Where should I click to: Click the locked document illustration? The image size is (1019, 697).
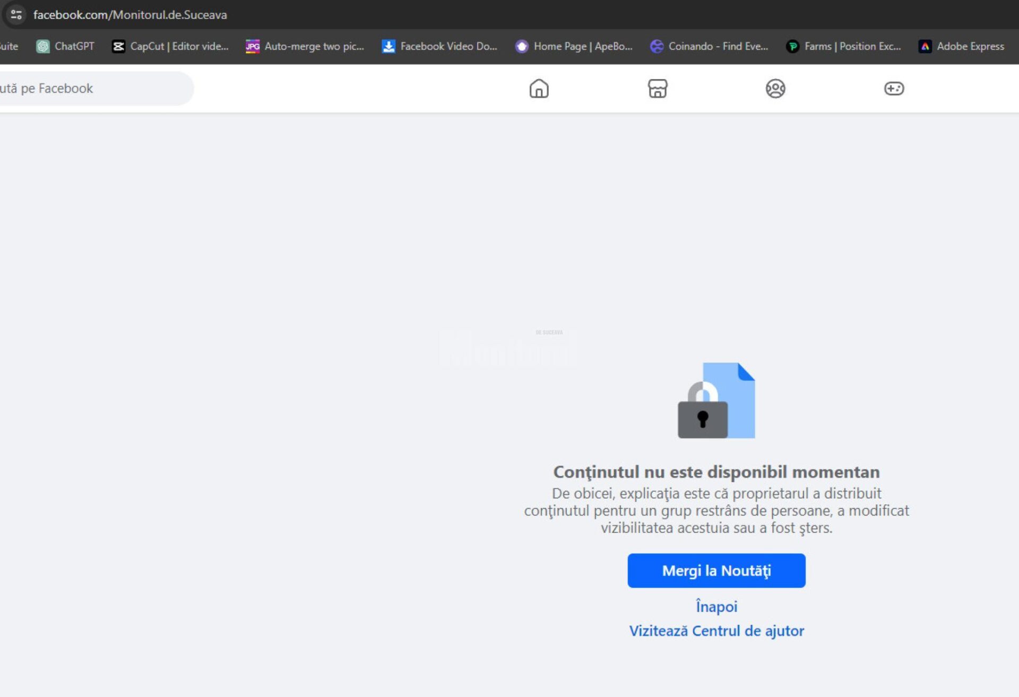(x=716, y=400)
